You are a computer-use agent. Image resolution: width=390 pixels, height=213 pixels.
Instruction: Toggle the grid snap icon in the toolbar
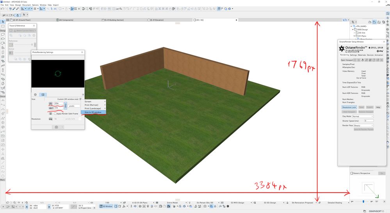pos(35,9)
